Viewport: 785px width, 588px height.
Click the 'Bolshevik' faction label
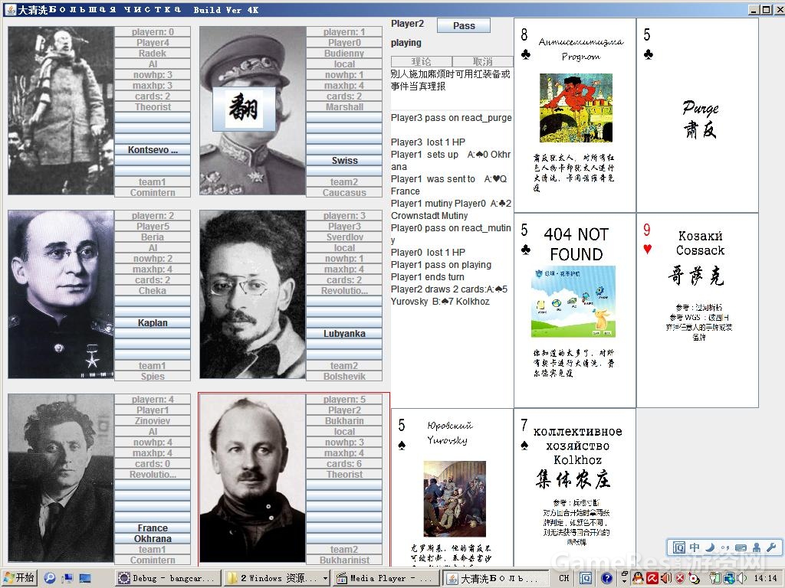coord(344,376)
